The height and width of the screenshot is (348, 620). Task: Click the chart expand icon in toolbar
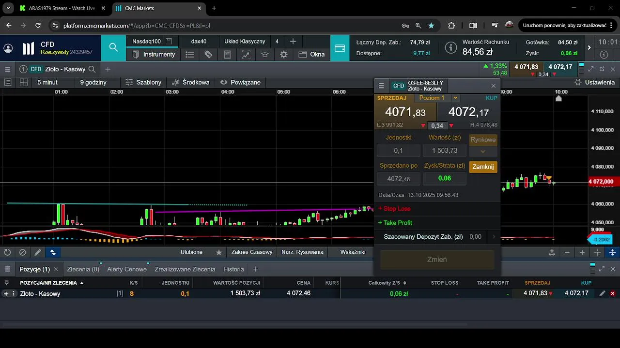pyautogui.click(x=246, y=55)
